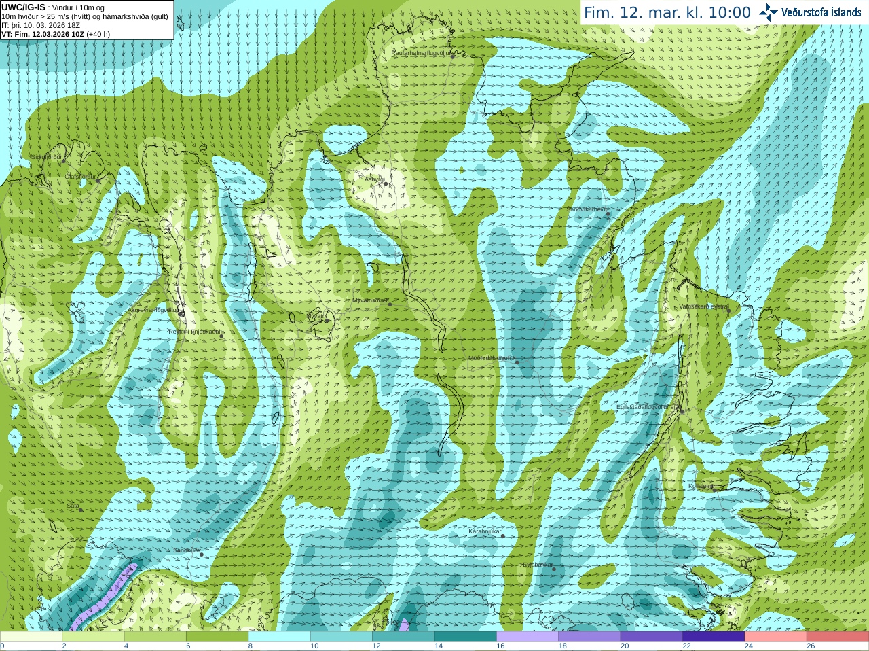
Task: Click the station dot at Ásbyrgi
Action: [x=386, y=183]
